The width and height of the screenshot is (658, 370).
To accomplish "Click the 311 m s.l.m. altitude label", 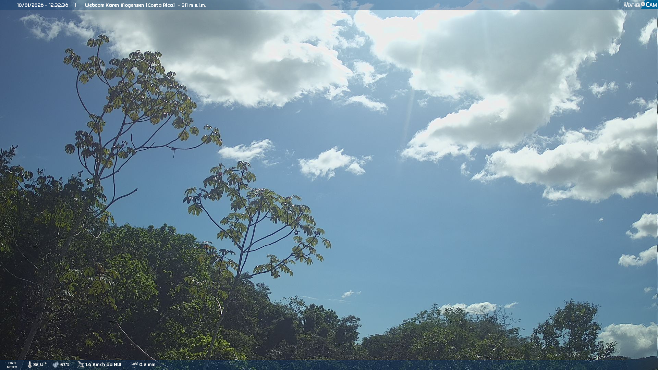I will coord(194,5).
